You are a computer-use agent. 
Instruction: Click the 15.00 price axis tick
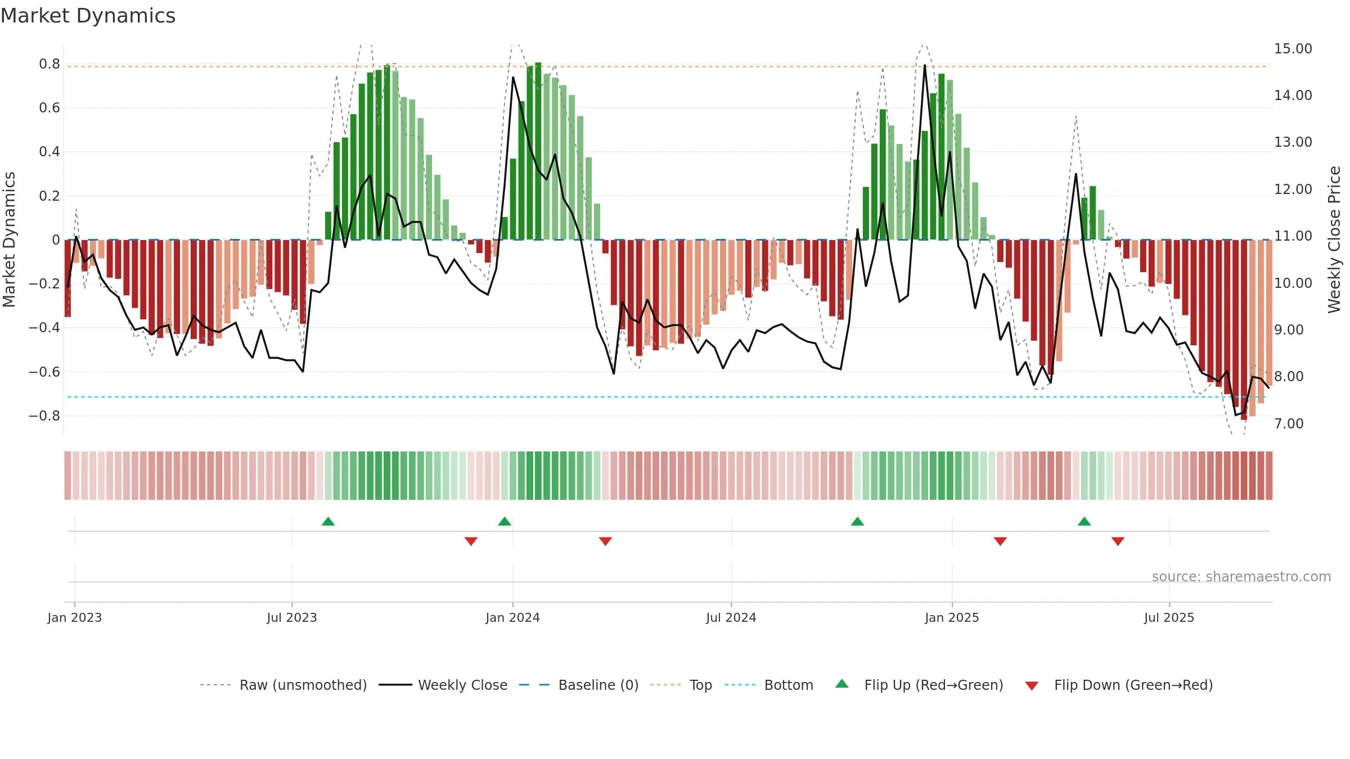coord(1293,49)
